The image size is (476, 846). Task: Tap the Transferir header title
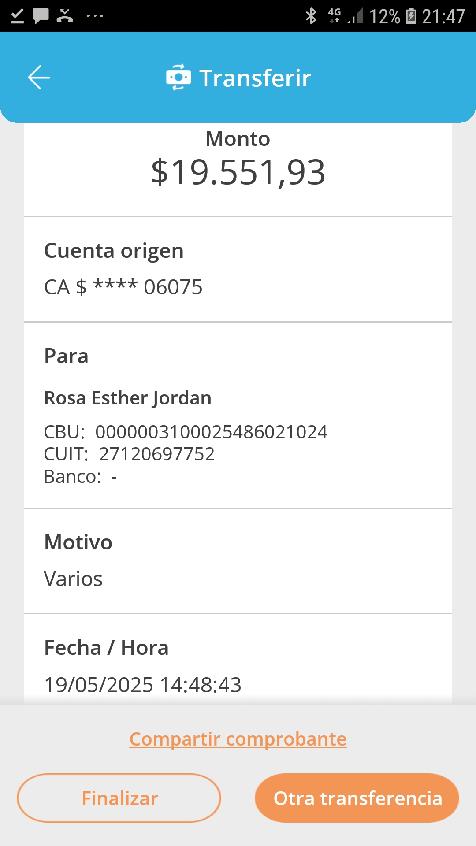255,78
